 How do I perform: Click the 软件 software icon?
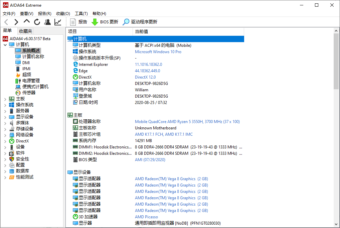[12, 153]
